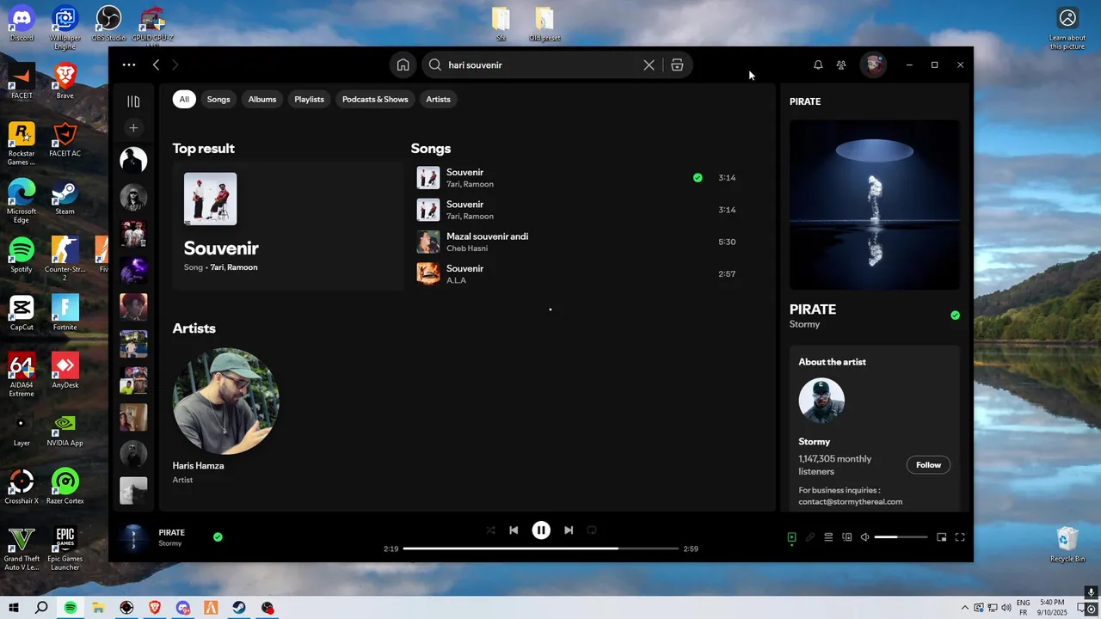
Task: Open Stormy avatar in About the artist
Action: (x=821, y=400)
